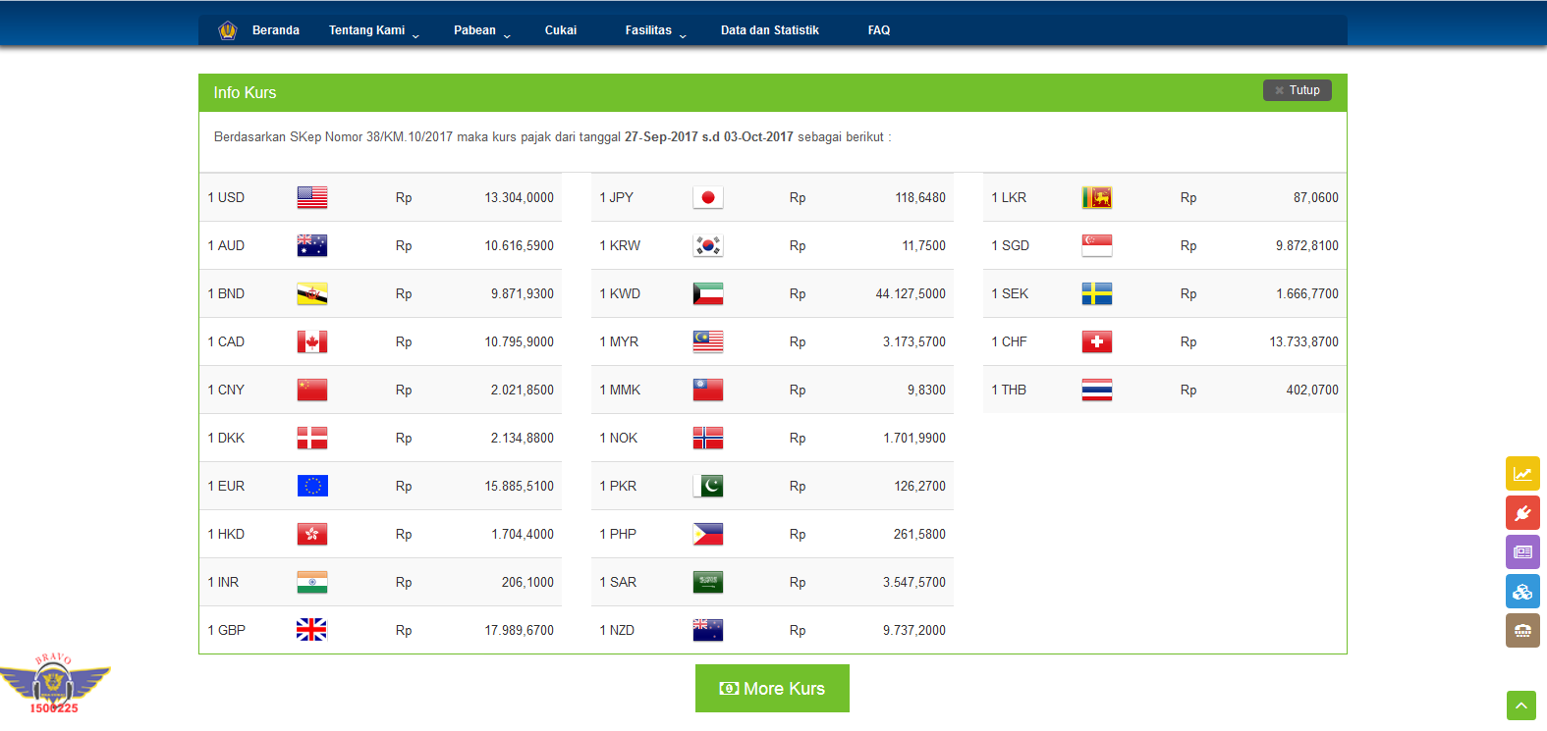The image size is (1547, 731).
Task: Open the Beranda menu item
Action: (x=276, y=30)
